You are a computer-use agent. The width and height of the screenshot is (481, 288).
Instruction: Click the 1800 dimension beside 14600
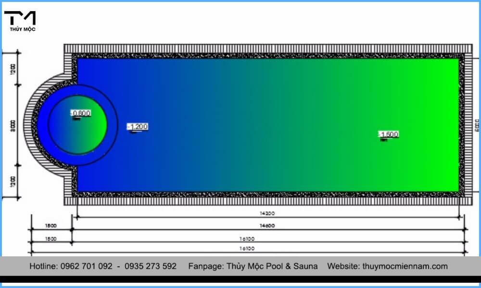click(x=51, y=226)
